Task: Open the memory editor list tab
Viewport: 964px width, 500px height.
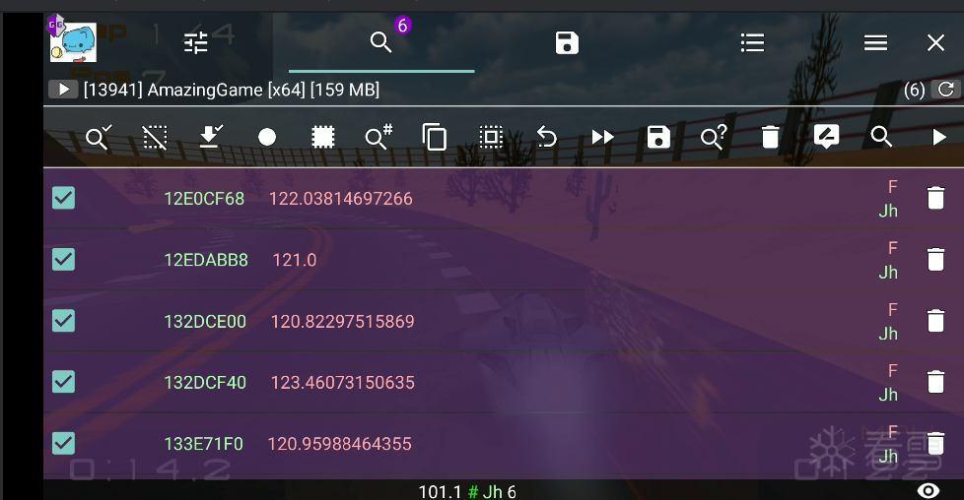Action: (x=752, y=43)
